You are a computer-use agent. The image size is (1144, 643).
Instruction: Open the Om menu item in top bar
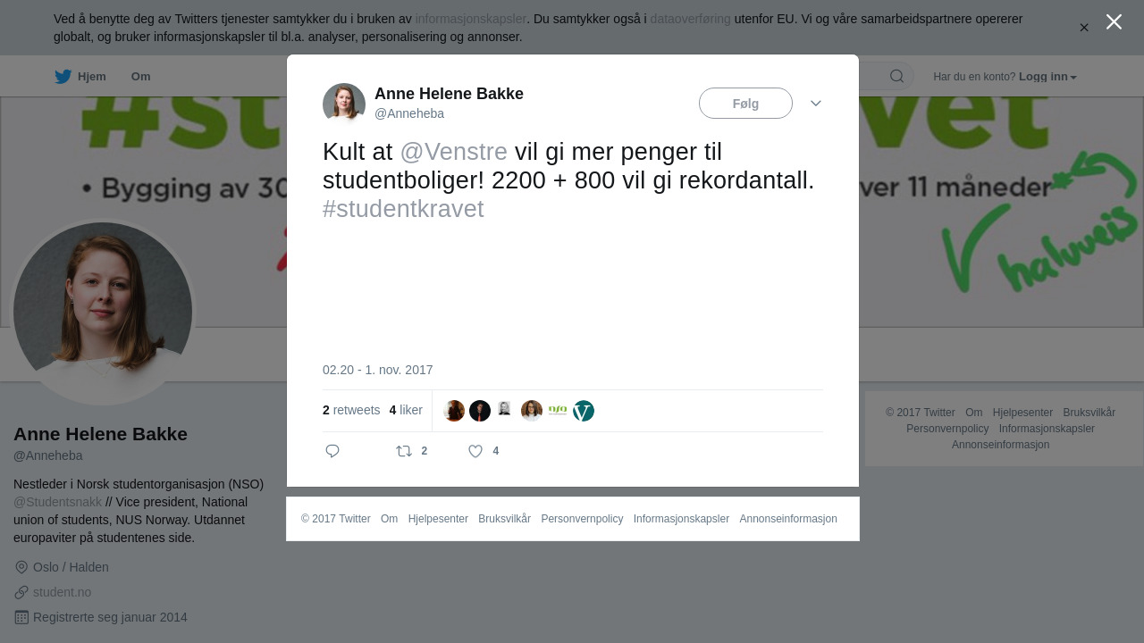(x=140, y=77)
